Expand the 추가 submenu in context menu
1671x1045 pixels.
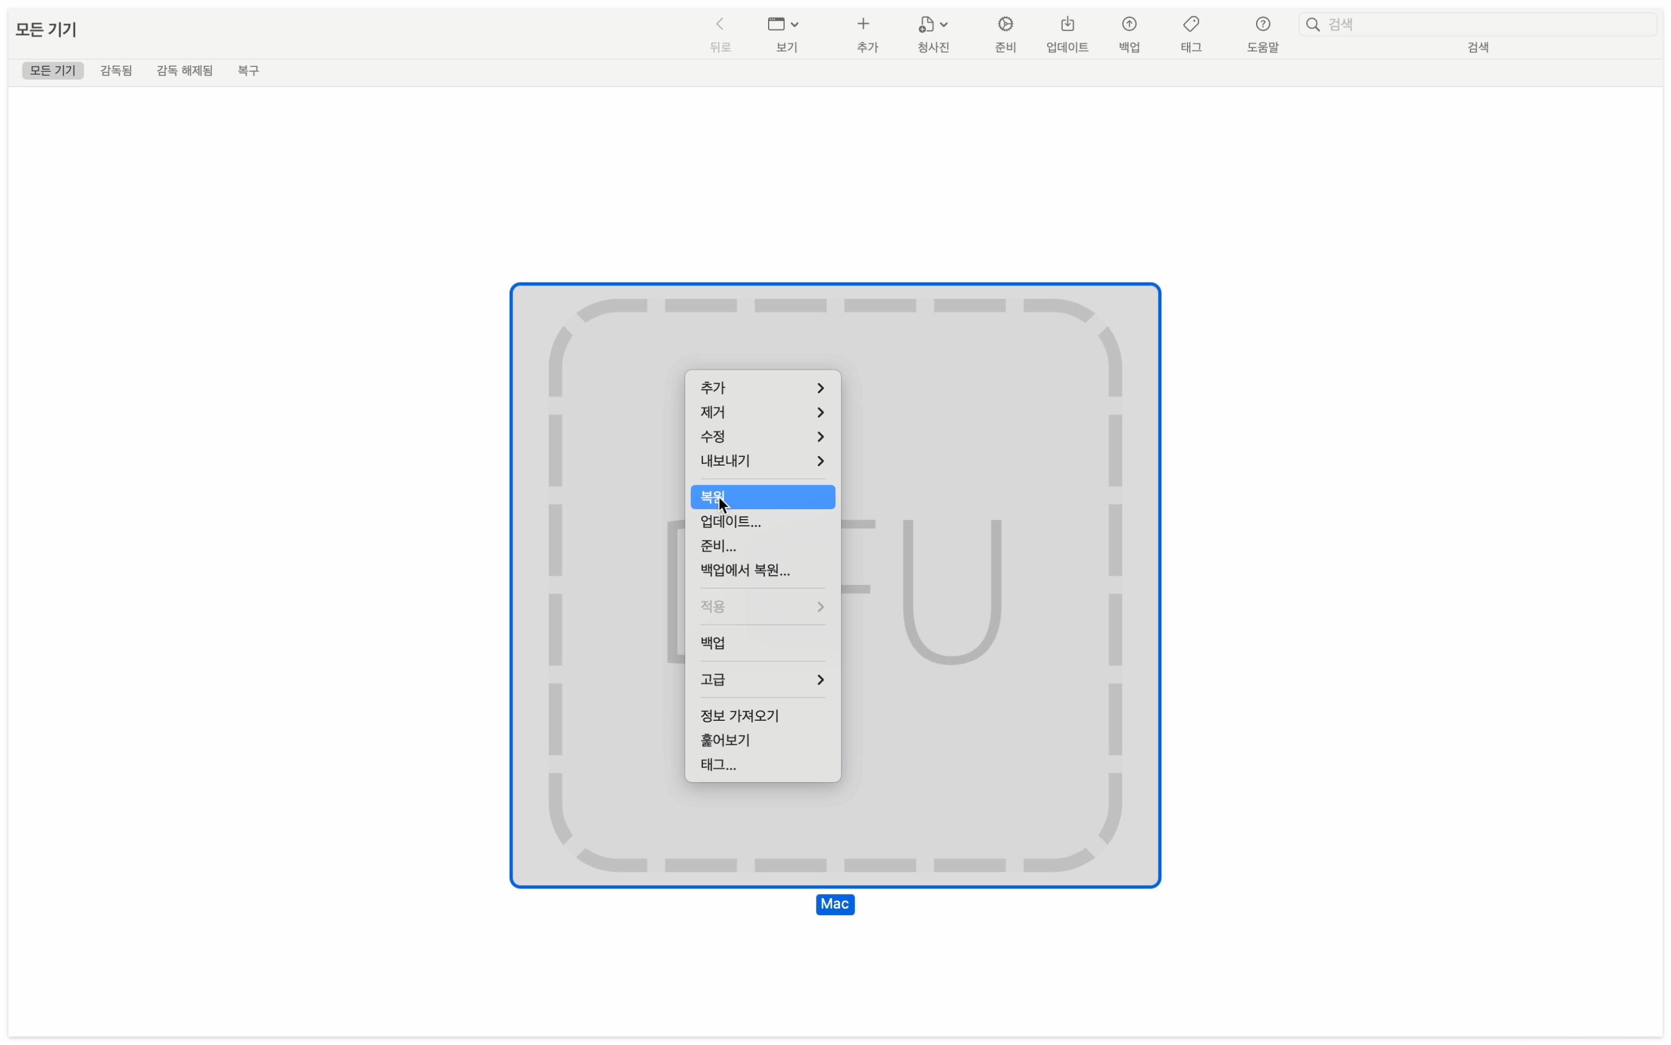[x=761, y=388]
